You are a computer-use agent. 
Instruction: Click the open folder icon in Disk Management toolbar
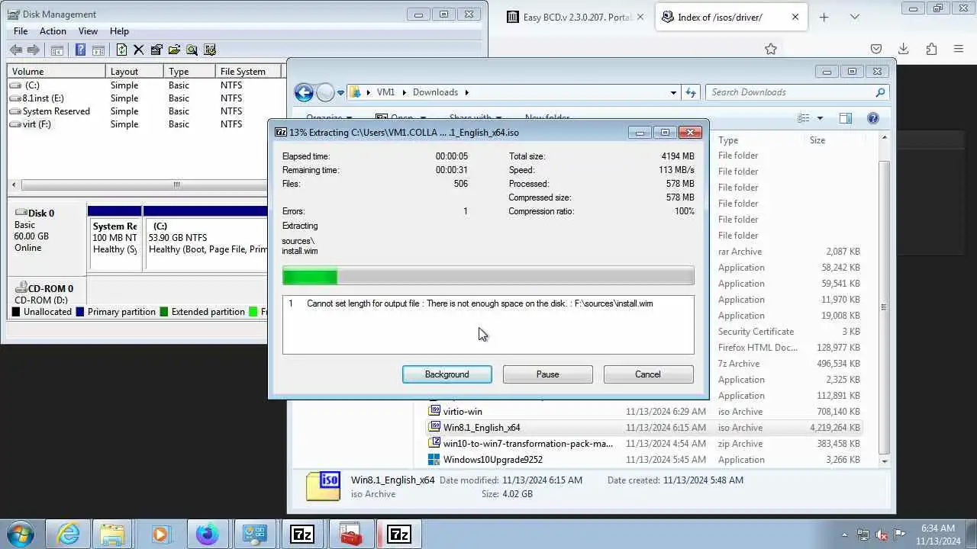pyautogui.click(x=174, y=50)
